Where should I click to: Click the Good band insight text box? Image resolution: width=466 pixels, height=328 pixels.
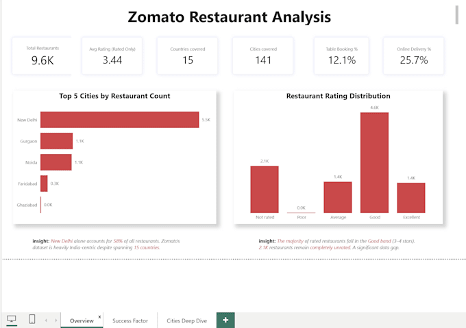(336, 244)
